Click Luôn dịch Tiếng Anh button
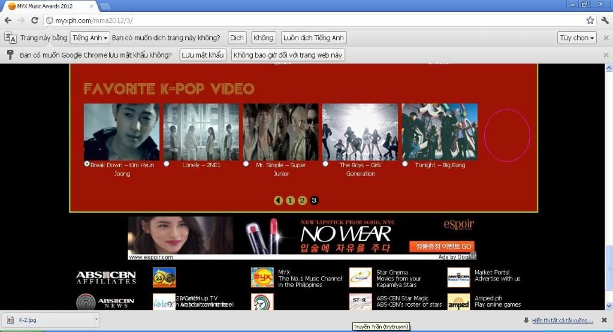 313,38
